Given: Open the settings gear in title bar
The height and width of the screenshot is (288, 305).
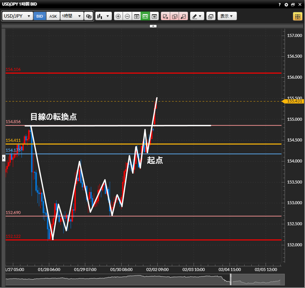Looking at the screenshot, I should [286, 4].
